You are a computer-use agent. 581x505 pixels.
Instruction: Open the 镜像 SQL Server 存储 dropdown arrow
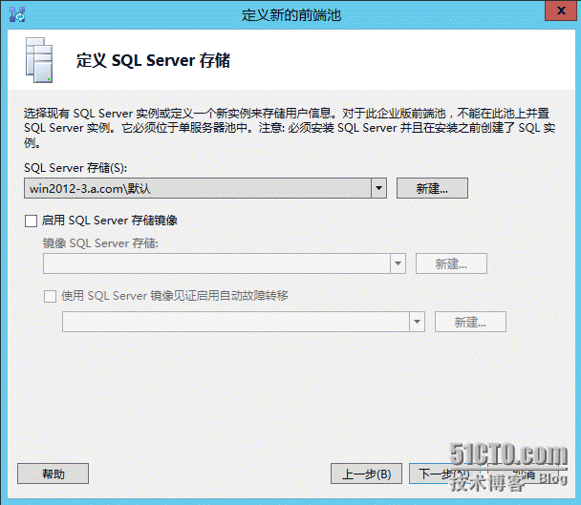tap(398, 263)
